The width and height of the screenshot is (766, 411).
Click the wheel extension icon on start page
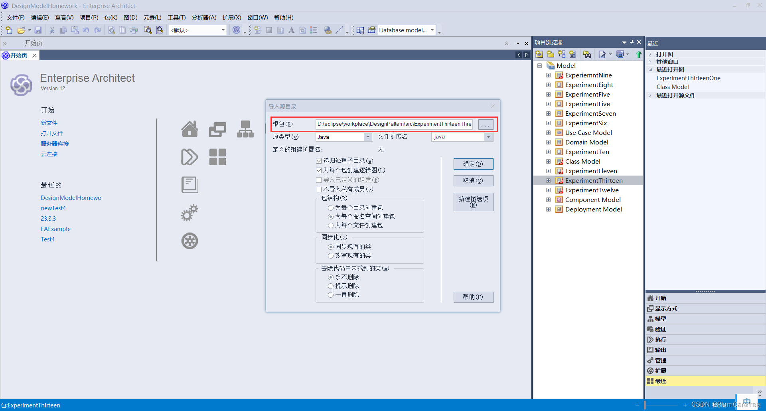pos(190,241)
